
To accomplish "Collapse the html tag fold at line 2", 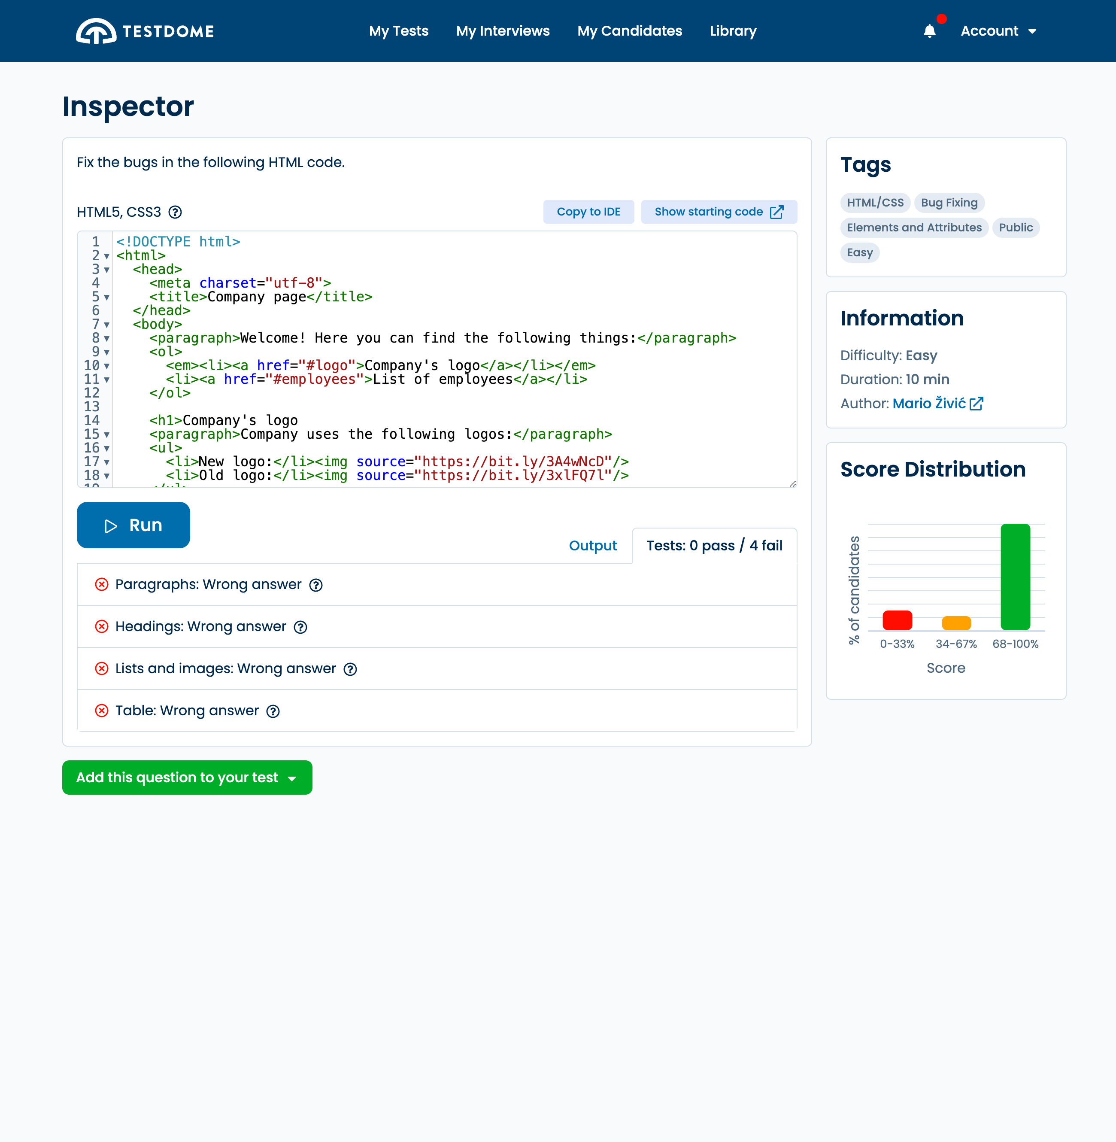I will 107,256.
